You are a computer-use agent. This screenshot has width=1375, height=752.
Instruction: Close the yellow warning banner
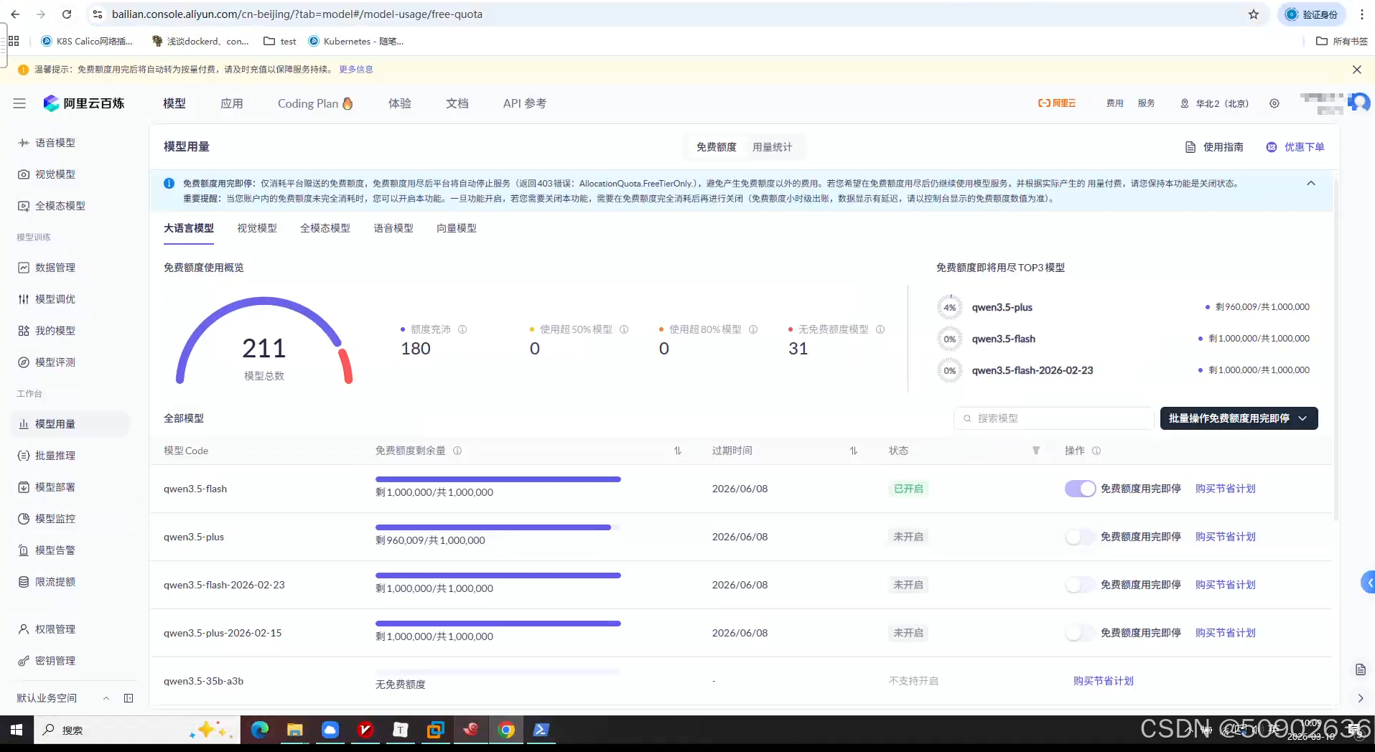(1357, 70)
